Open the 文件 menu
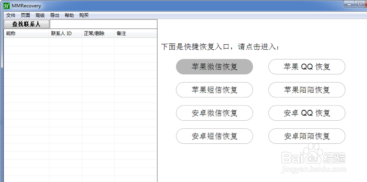 (x=11, y=15)
